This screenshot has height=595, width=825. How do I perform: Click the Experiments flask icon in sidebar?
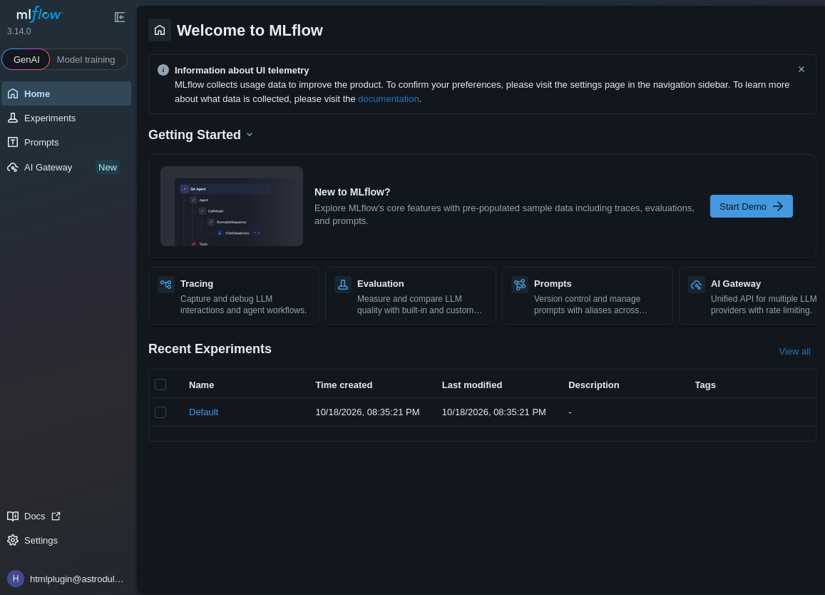pyautogui.click(x=13, y=118)
